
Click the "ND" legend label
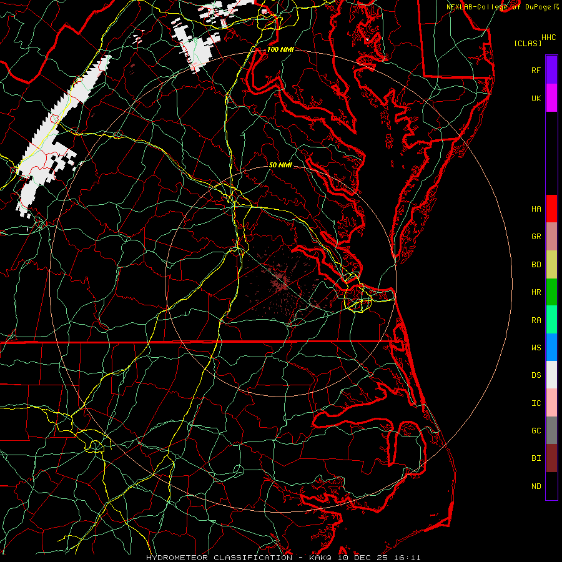click(536, 486)
